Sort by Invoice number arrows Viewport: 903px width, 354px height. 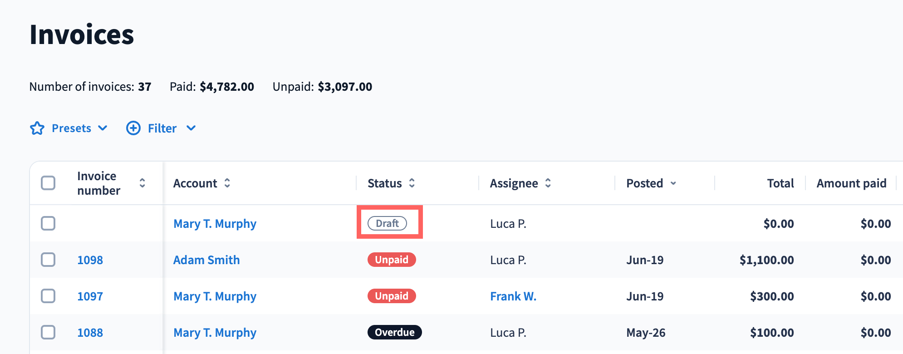pyautogui.click(x=142, y=183)
